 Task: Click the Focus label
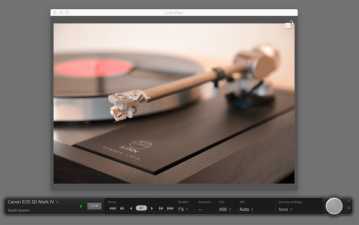coord(112,202)
